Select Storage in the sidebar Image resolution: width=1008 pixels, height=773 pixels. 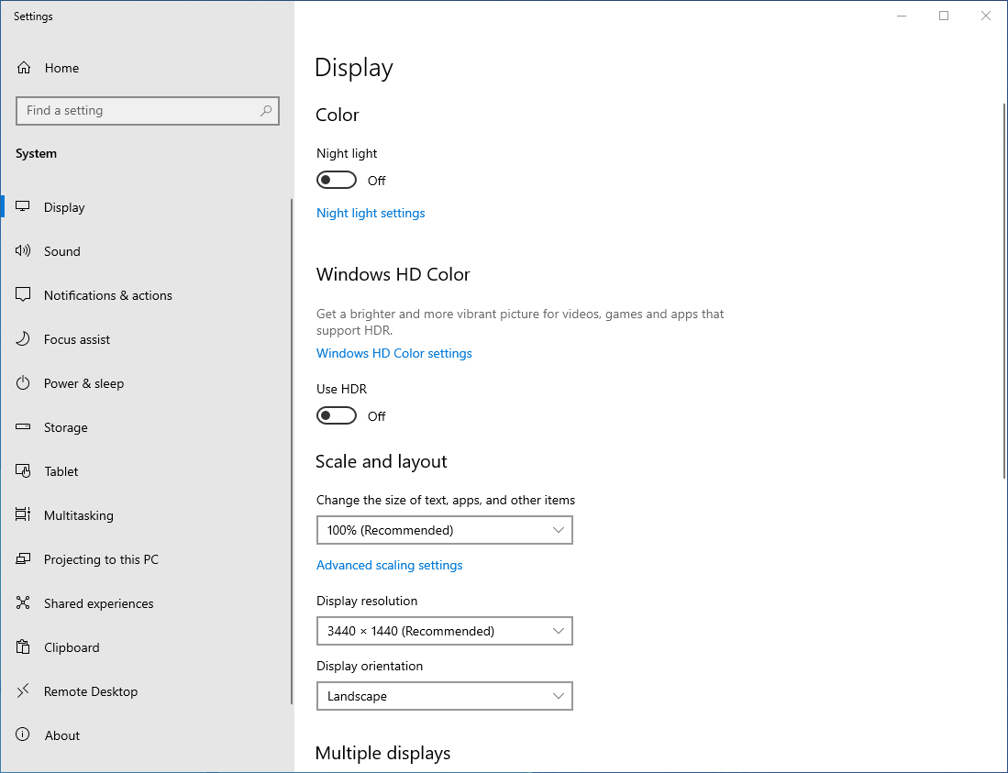(x=146, y=427)
